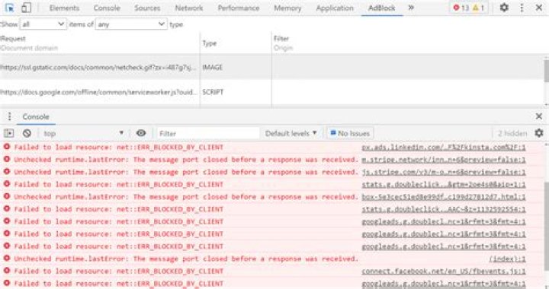Select the docs.google.com serviceworker.js request row
The image size is (549, 289).
click(x=272, y=92)
